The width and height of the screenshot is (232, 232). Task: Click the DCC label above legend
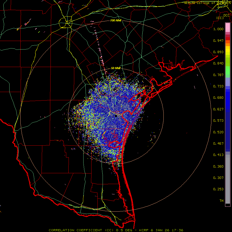point(227,15)
